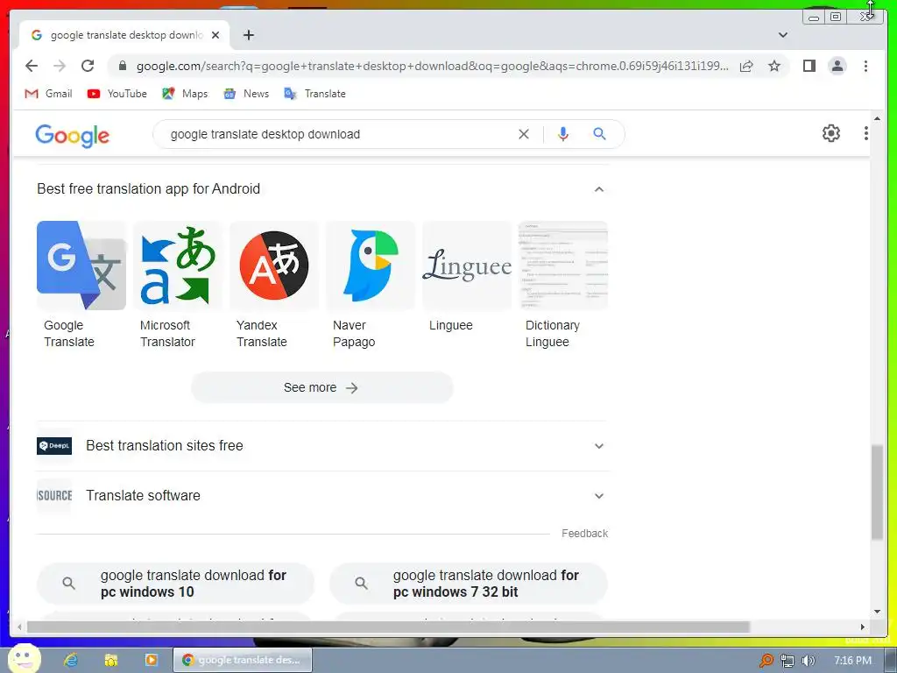
Task: Open the tab search dropdown arrow
Action: pyautogui.click(x=783, y=35)
